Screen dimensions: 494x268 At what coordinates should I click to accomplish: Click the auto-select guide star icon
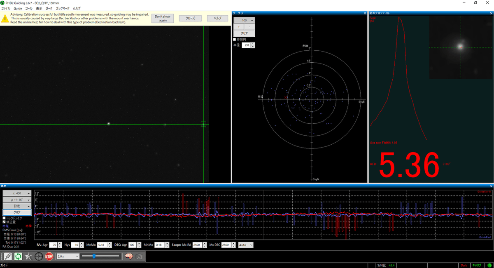click(28, 256)
